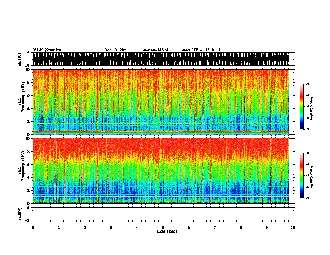The height and width of the screenshot is (255, 330).
Task: Click time axis tick label '8'
Action: [241, 227]
